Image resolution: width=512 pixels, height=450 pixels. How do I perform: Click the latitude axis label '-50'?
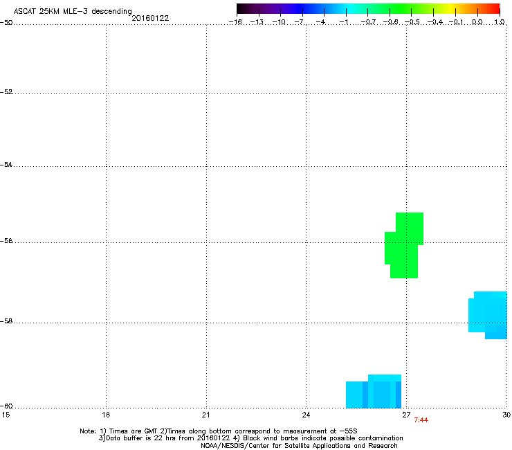click(6, 23)
